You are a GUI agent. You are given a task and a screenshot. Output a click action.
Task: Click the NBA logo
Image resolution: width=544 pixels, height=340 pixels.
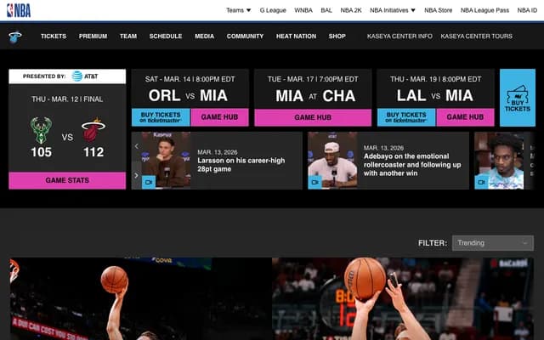point(19,10)
